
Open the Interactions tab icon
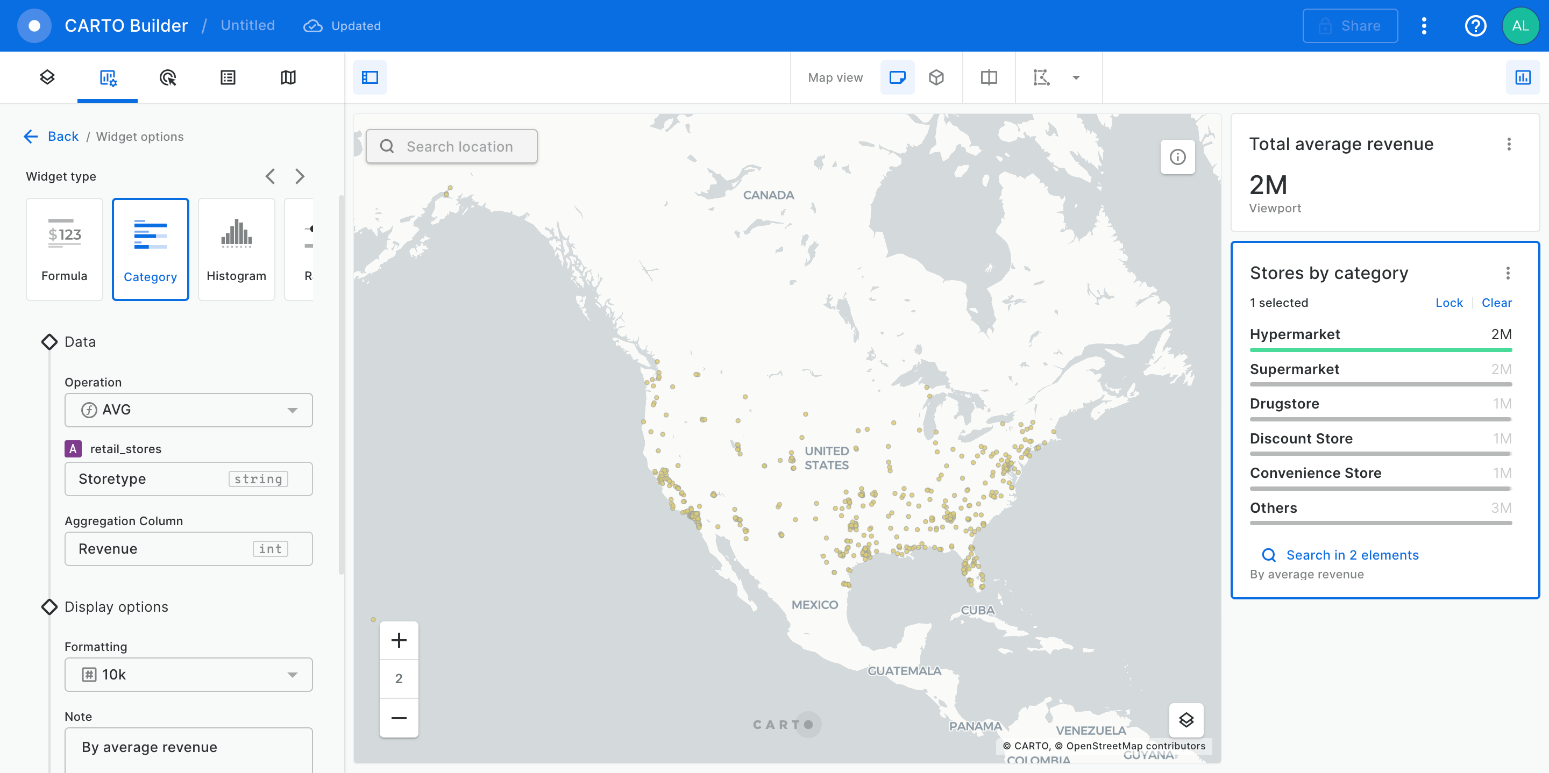[x=168, y=77]
